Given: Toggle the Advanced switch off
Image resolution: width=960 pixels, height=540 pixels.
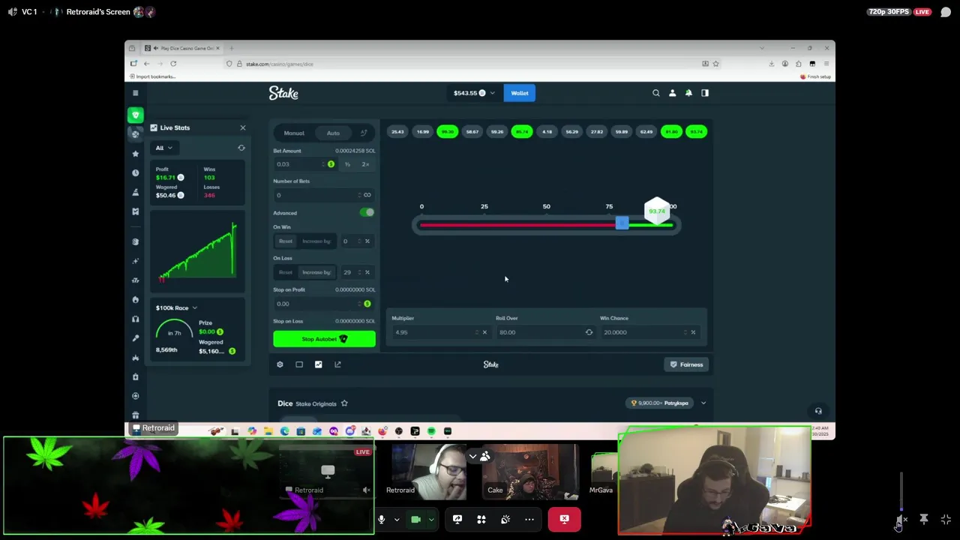Looking at the screenshot, I should [367, 213].
